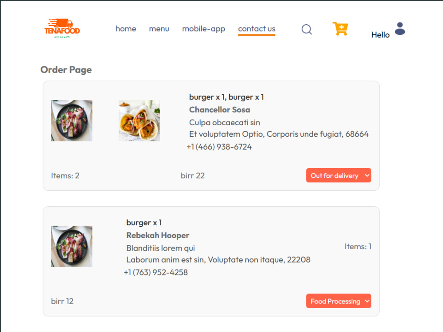Select the Order Page heading
The image size is (443, 332).
coord(66,69)
